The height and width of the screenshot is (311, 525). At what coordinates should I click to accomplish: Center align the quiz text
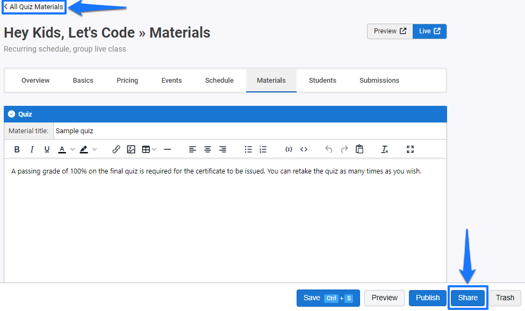[207, 149]
